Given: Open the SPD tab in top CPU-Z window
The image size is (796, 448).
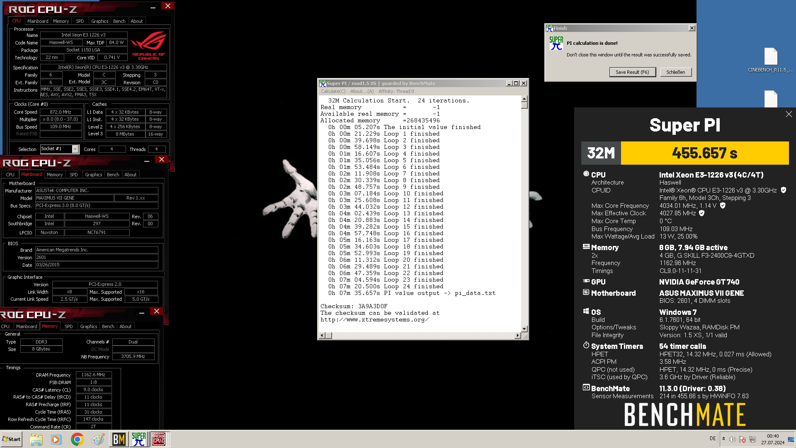Looking at the screenshot, I should pos(80,21).
